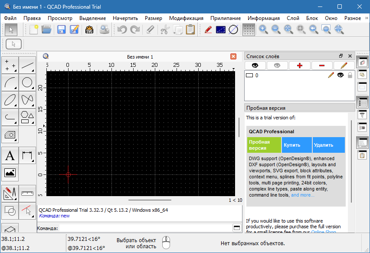Open block tools with square-circle icon
Viewport: 370px width, 253px height.
pos(10,211)
